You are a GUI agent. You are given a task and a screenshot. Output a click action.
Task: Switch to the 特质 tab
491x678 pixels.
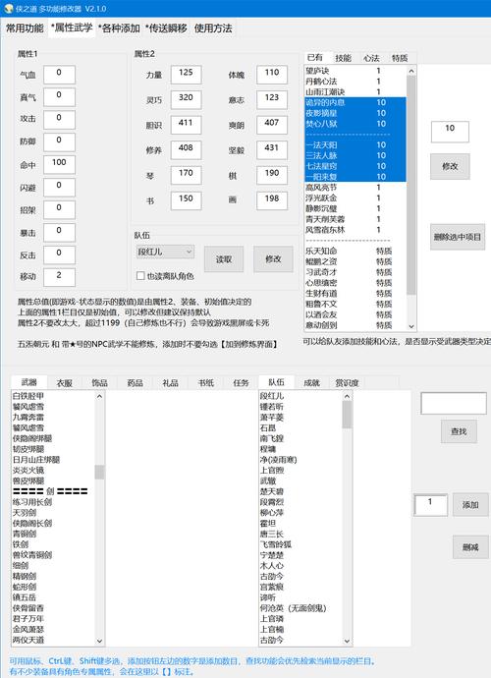click(x=400, y=58)
